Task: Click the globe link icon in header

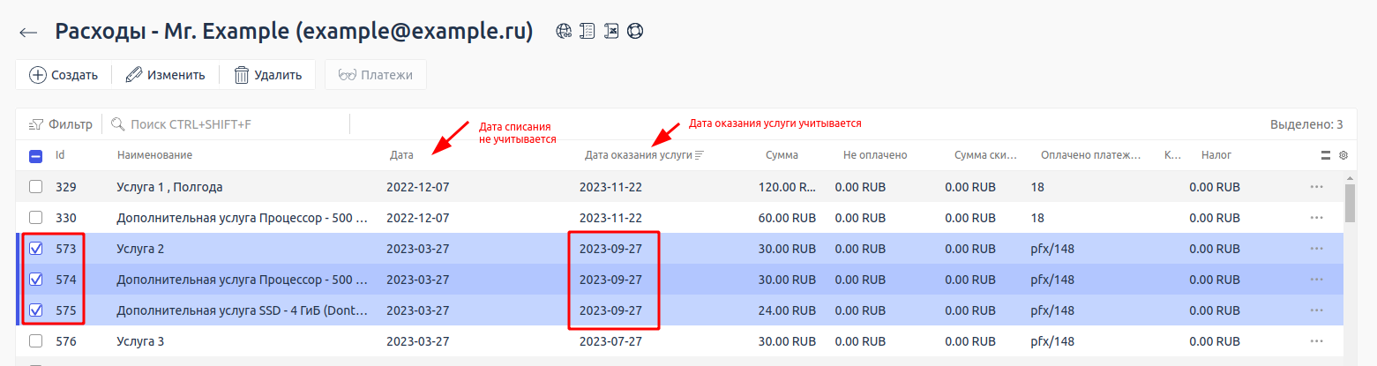Action: coord(564,31)
